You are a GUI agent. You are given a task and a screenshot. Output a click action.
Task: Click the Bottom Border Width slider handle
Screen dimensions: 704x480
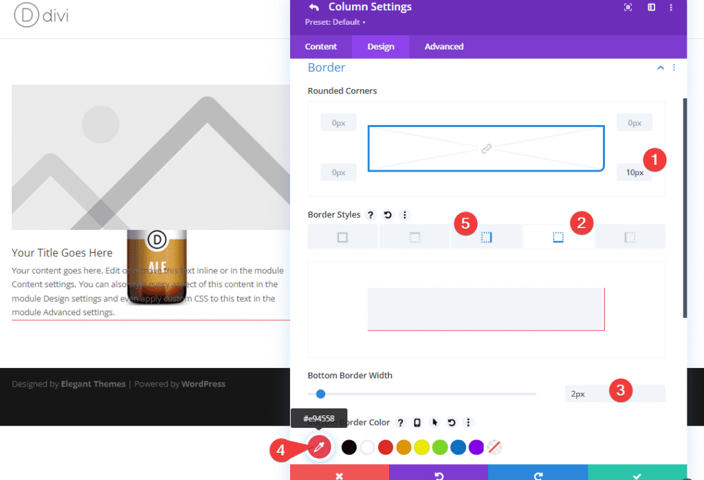point(320,394)
